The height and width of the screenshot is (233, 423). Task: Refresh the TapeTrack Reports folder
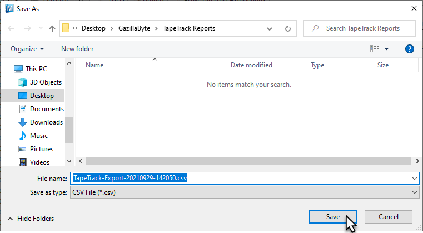[287, 28]
